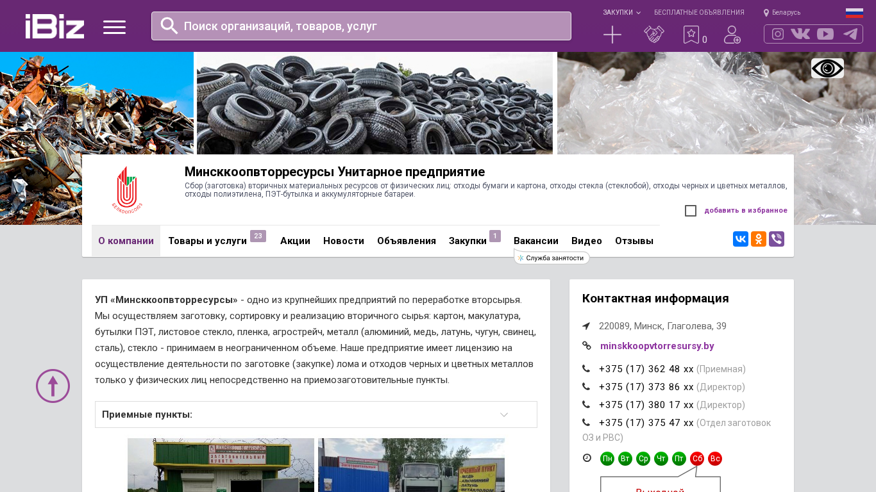This screenshot has width=876, height=492.
Task: Click the location pin next to Беларусь
Action: point(766,13)
